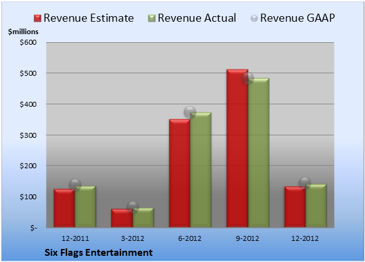Image resolution: width=365 pixels, height=262 pixels.
Task: Select the red estimate bar for 12-2012
Action: tap(295, 207)
